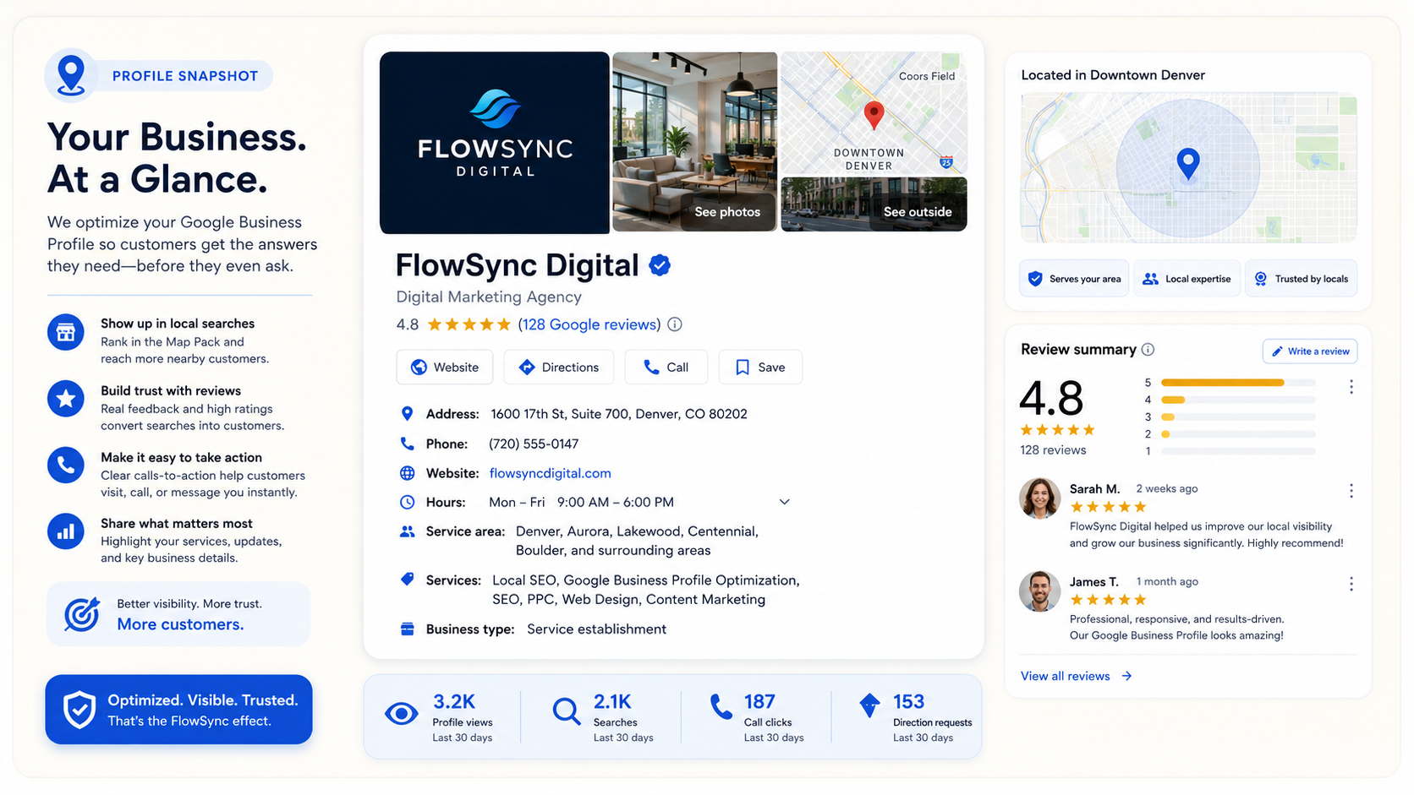
Task: Open options menu for James T. review
Action: pos(1351,584)
